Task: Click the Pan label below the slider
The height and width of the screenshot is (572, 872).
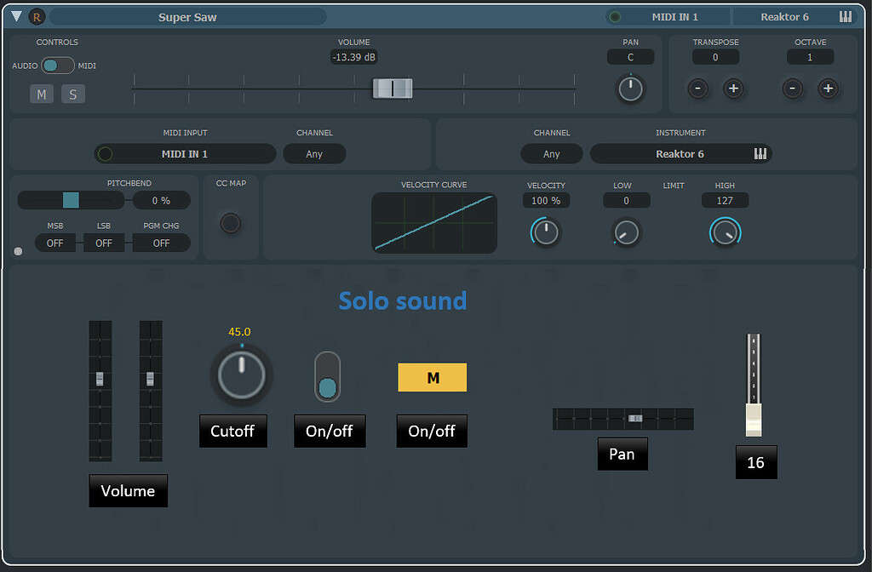Action: click(x=622, y=454)
